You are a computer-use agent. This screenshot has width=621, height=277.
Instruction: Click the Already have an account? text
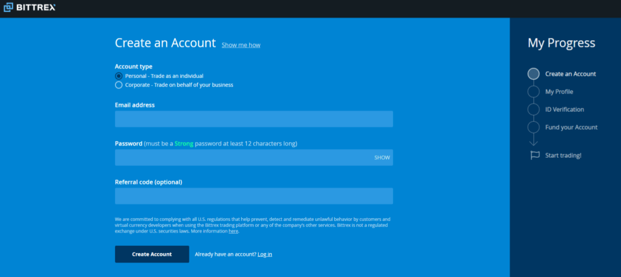coord(225,254)
